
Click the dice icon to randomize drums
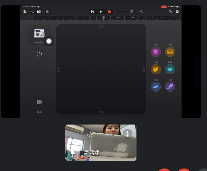click(x=39, y=102)
